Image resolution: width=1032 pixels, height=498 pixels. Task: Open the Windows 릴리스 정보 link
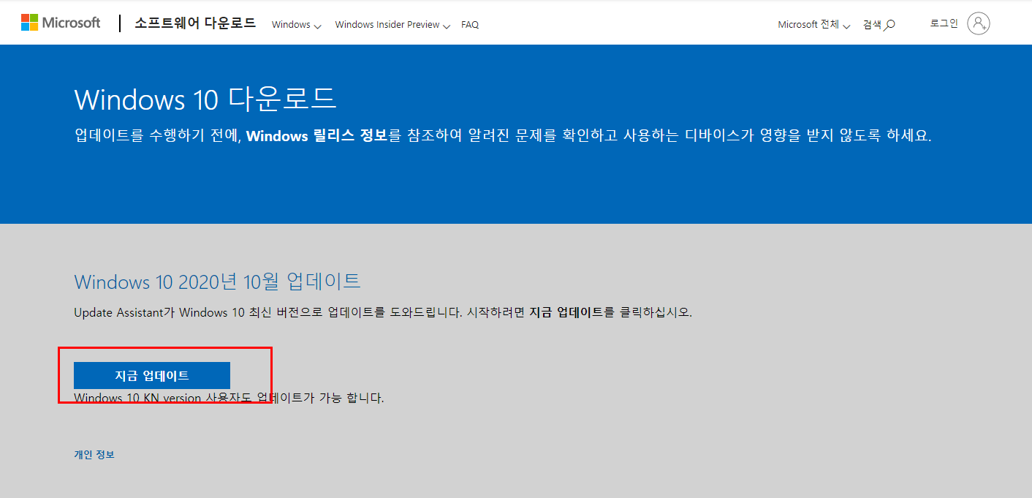point(316,135)
